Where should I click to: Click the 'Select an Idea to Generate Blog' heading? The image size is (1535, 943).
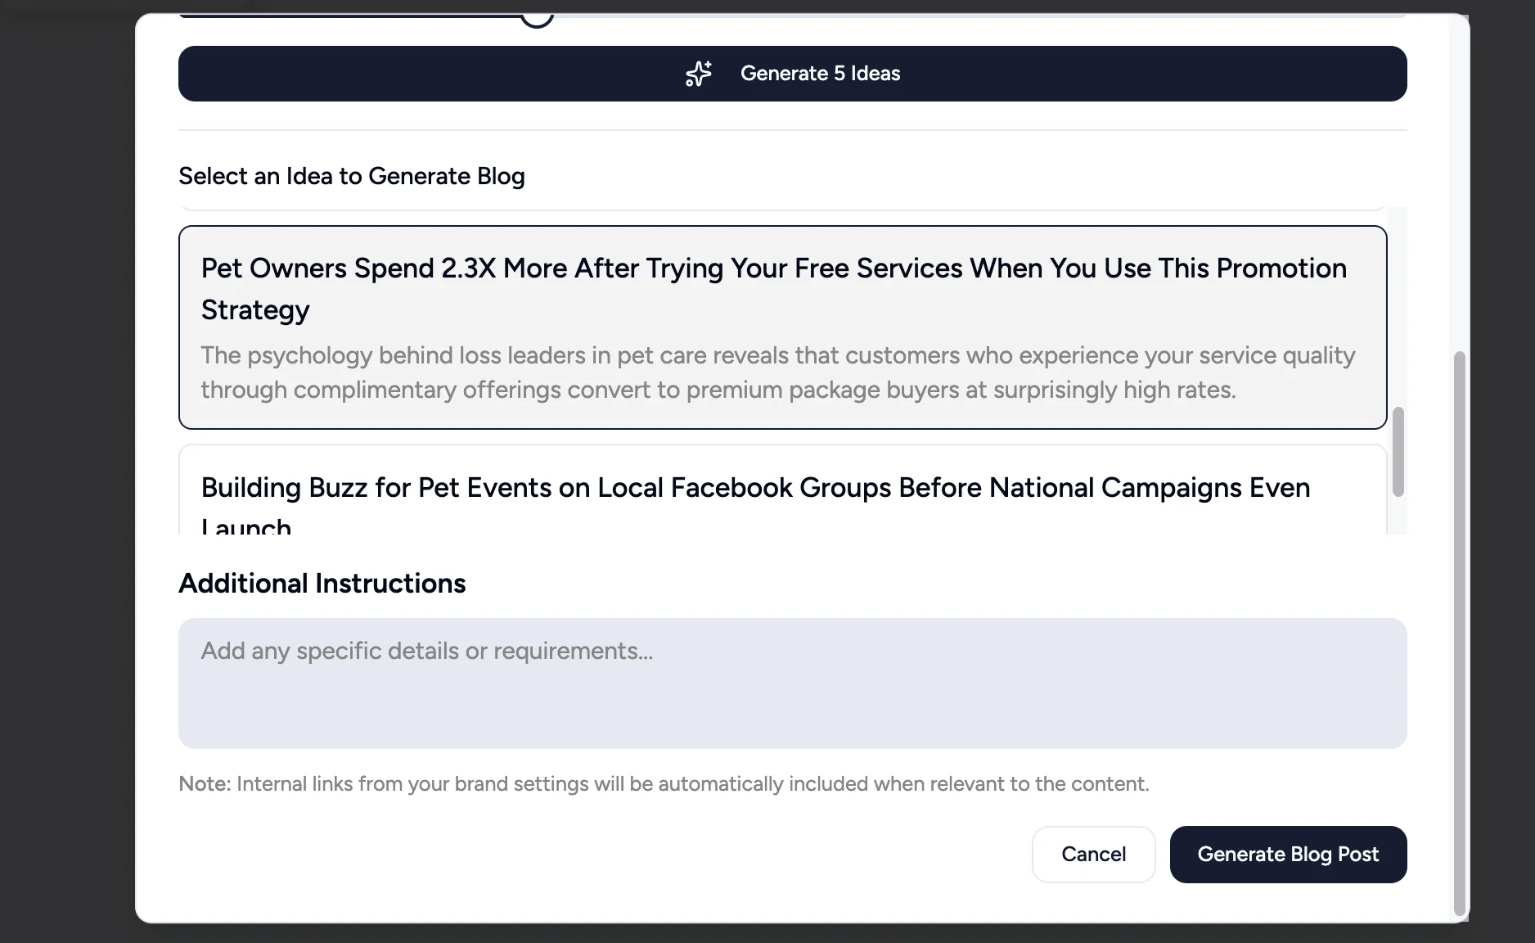(x=352, y=176)
